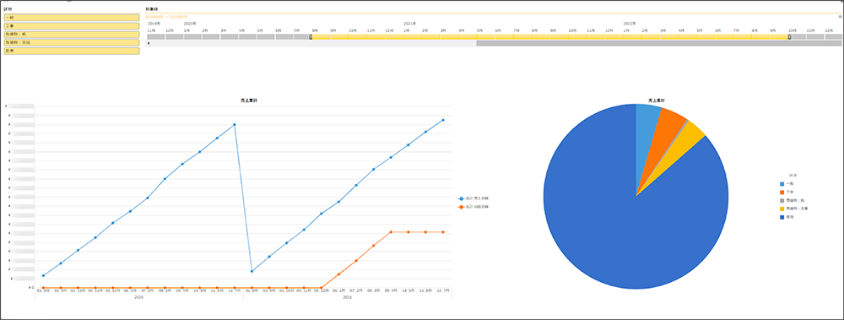844x320 pixels.
Task: Click the blue line series legend marker
Action: pos(461,198)
